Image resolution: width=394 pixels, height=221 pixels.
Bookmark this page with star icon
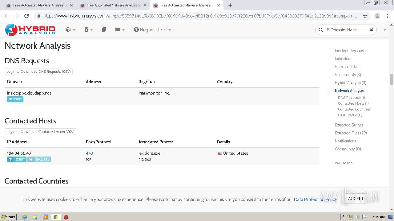(x=365, y=16)
